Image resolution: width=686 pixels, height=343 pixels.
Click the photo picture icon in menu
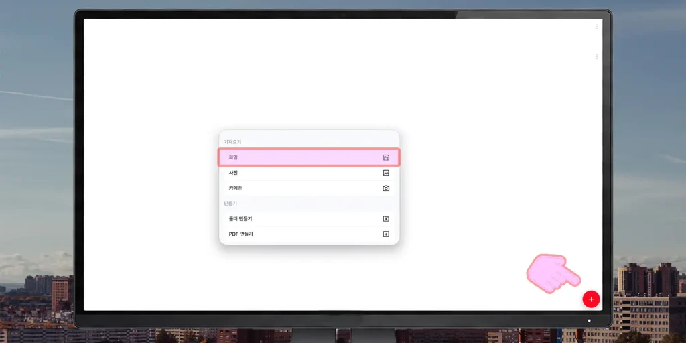386,173
